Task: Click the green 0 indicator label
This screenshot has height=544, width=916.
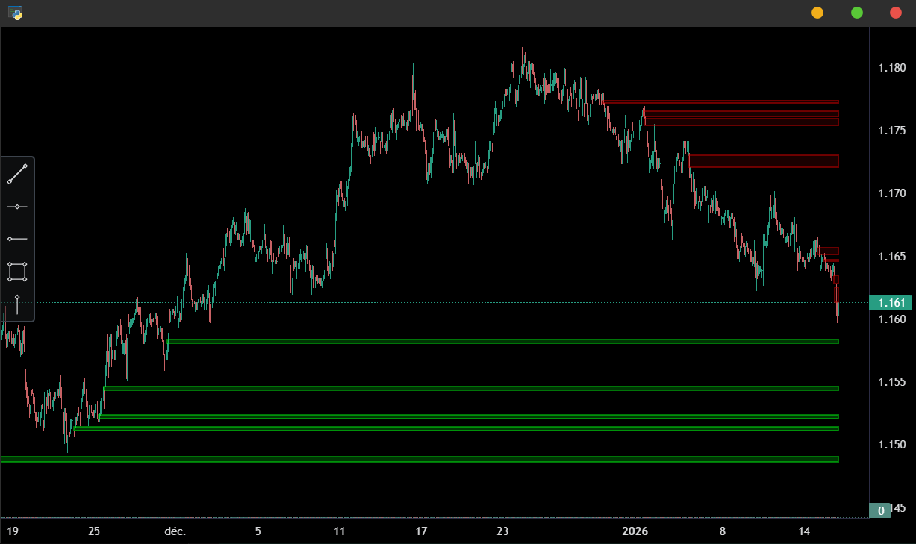Action: point(880,511)
